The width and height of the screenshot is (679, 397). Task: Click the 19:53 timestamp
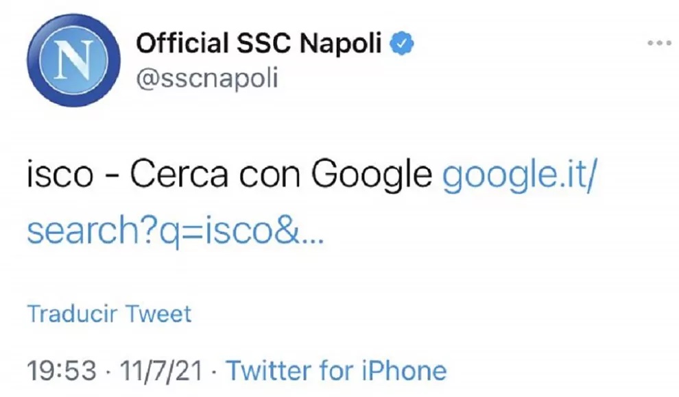(x=62, y=371)
